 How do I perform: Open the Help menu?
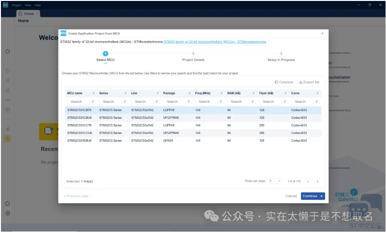click(37, 5)
